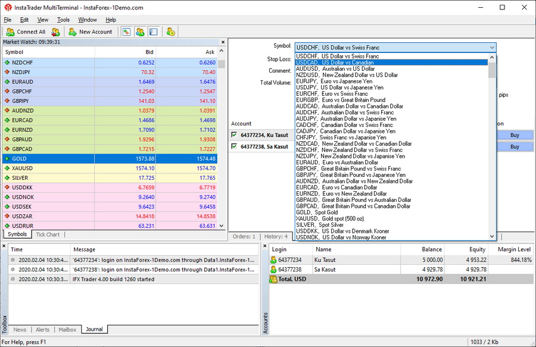Click the symbol dropdown list scrollbar down arrow
This screenshot has height=347, width=536.
492,236
